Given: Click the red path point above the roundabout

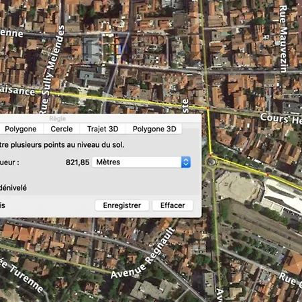Looking at the screenshot, I should pos(211,155).
